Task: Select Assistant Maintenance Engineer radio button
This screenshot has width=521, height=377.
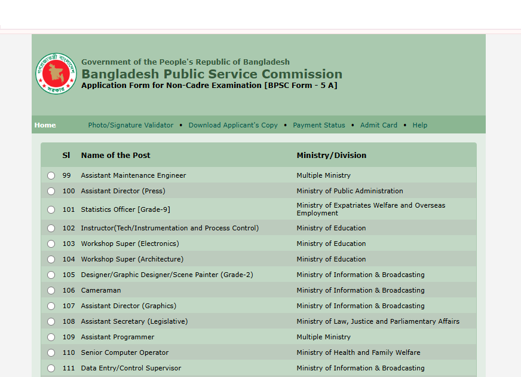Action: click(x=51, y=175)
